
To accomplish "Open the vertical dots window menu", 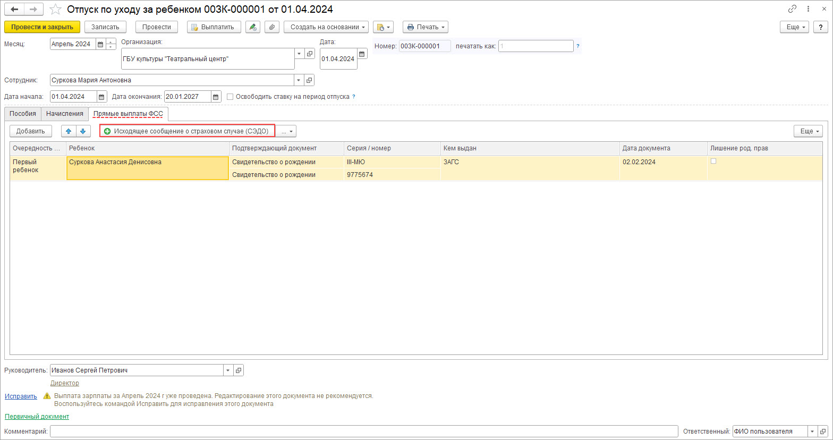I will pyautogui.click(x=808, y=9).
